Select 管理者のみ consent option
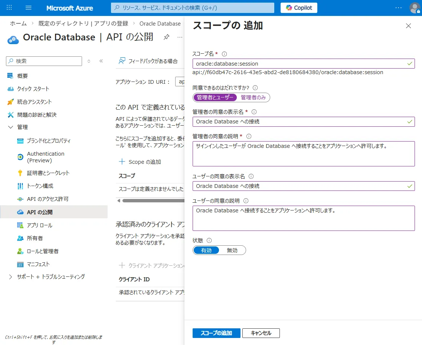The image size is (422, 345). tap(253, 97)
